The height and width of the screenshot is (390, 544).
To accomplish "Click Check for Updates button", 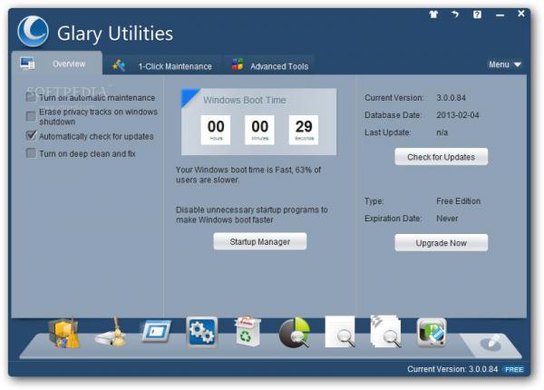I will point(441,157).
